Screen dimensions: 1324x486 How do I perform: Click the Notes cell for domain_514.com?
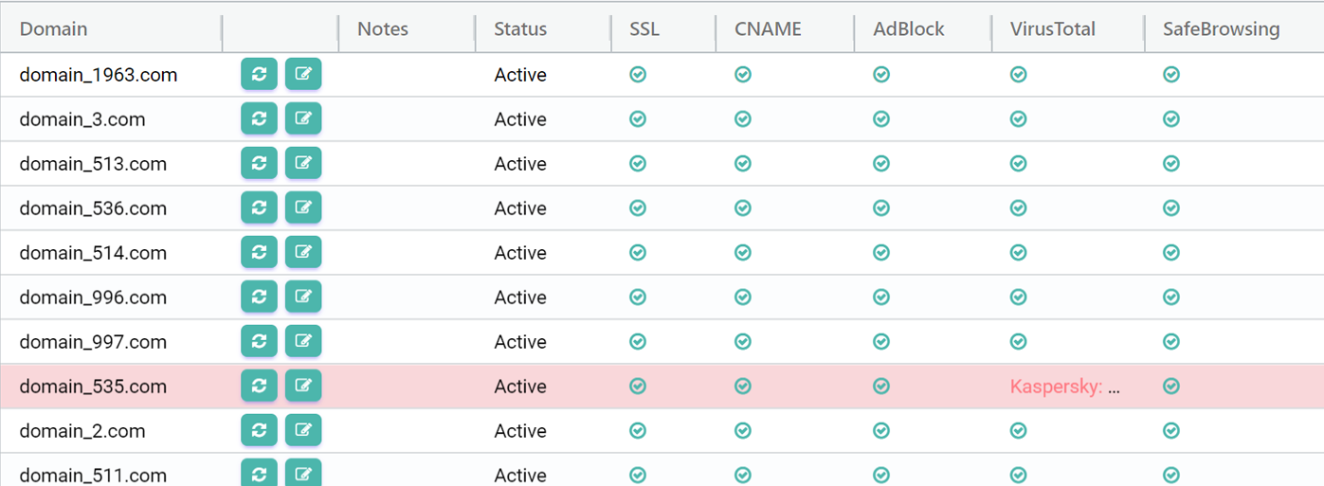(406, 253)
